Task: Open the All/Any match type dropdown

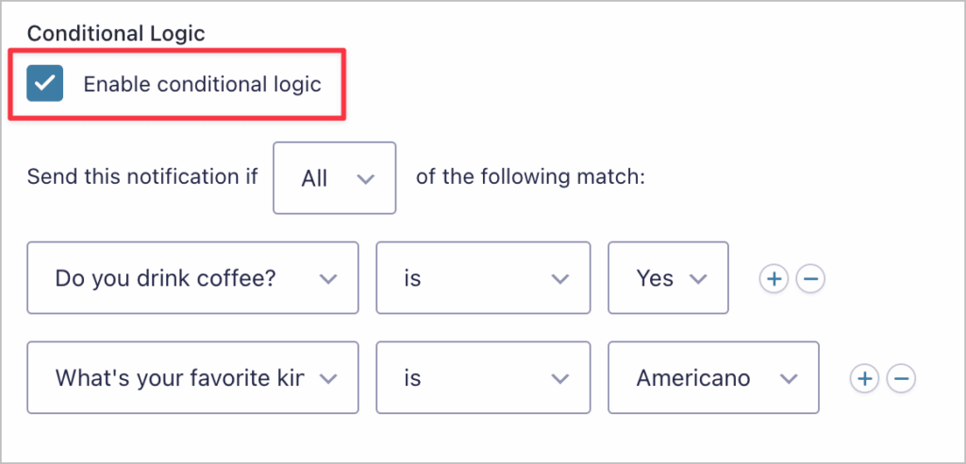Action: point(334,178)
